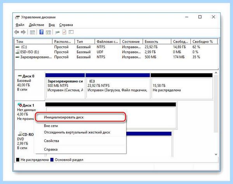Click the black Не распределена legend swatch
The image size is (233, 184).
pyautogui.click(x=18, y=160)
